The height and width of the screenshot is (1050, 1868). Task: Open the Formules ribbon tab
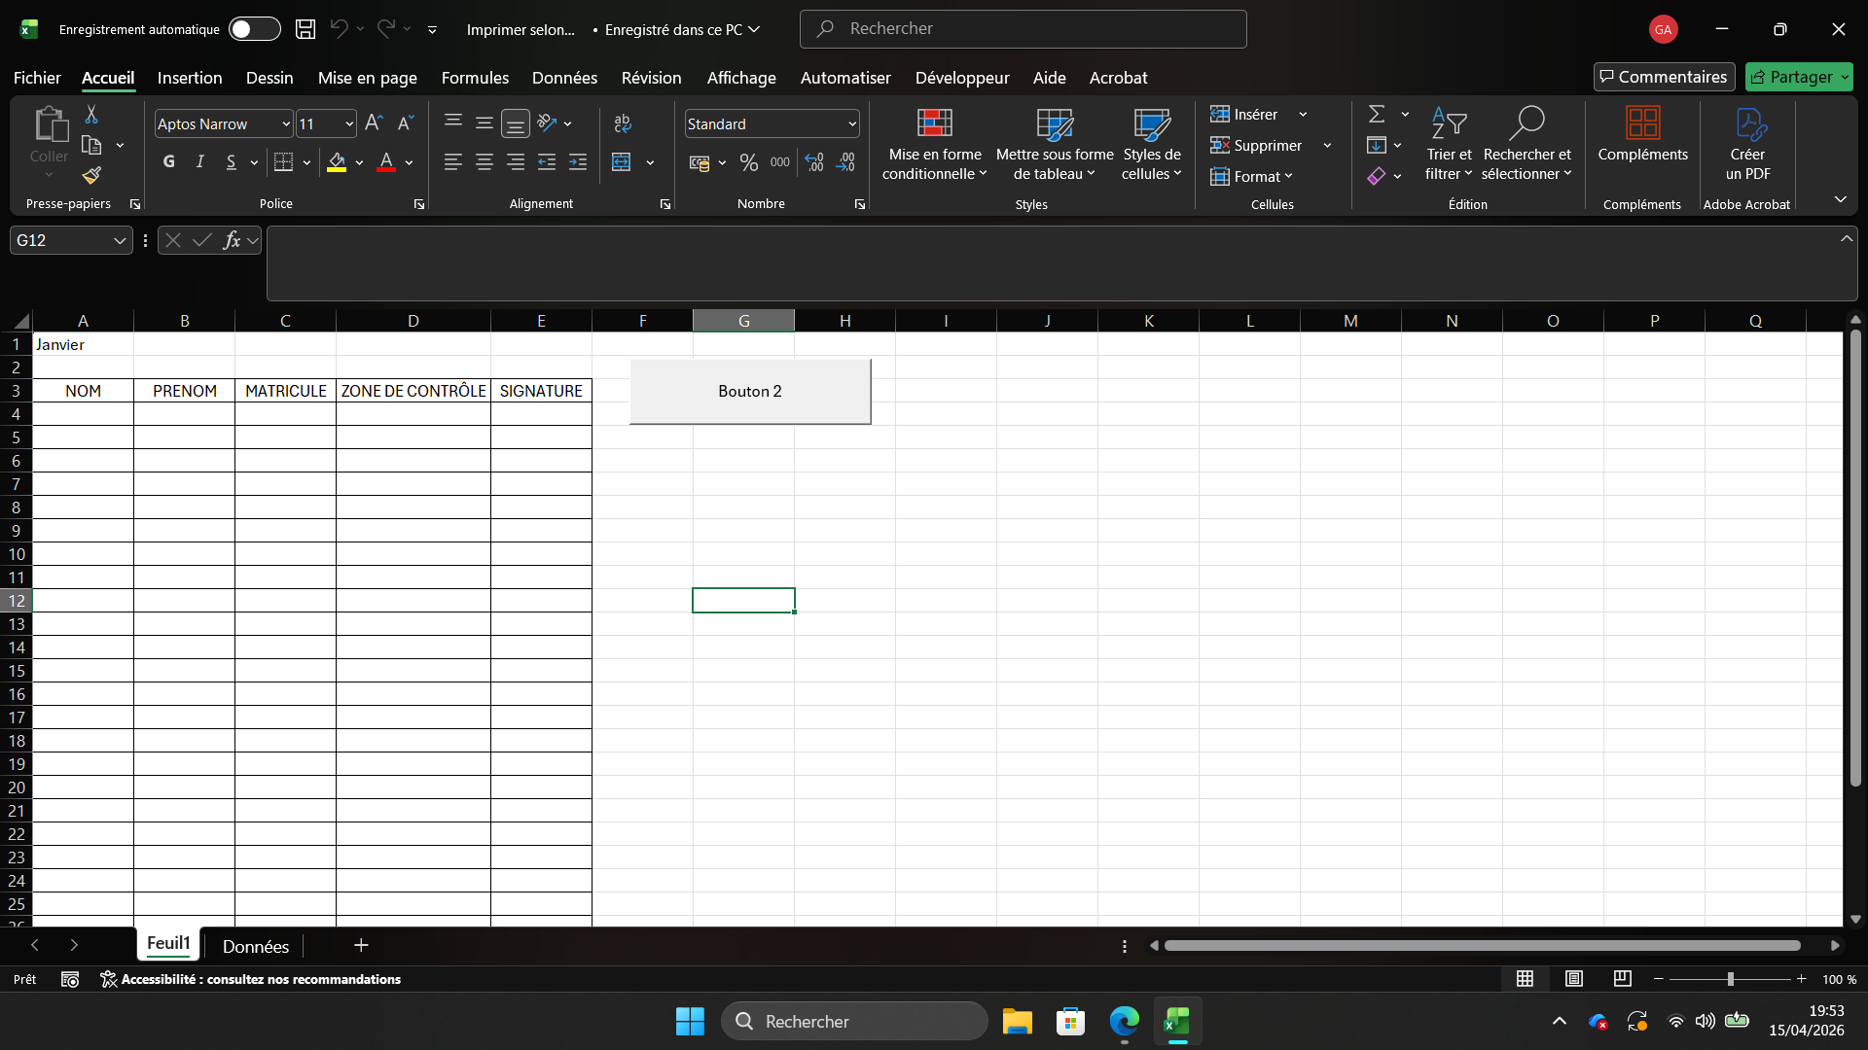[x=475, y=78]
